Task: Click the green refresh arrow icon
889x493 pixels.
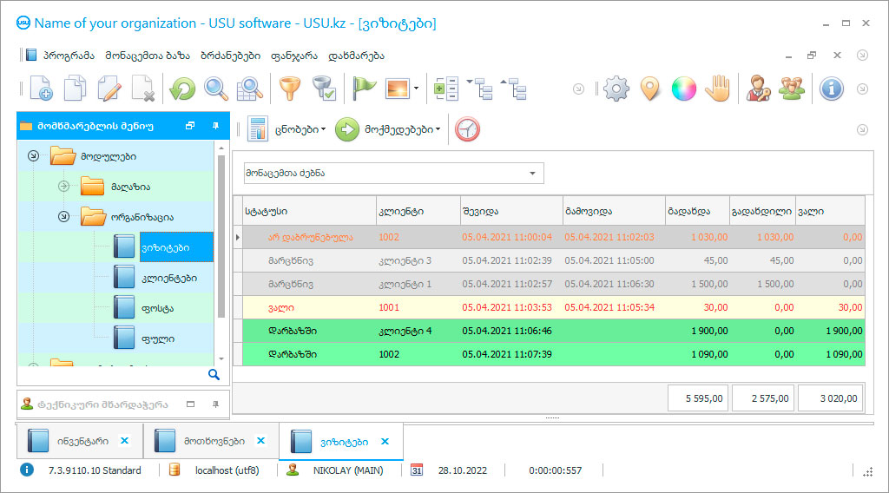Action: [x=182, y=89]
